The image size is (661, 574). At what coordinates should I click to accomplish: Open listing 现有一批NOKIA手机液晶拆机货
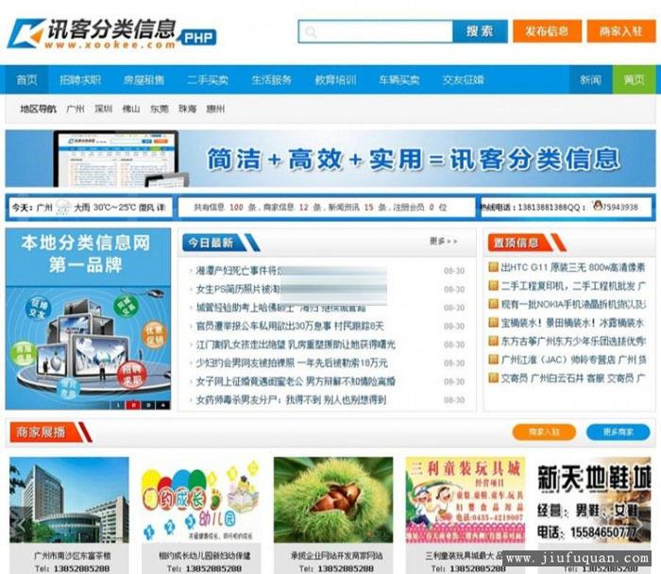tap(573, 304)
